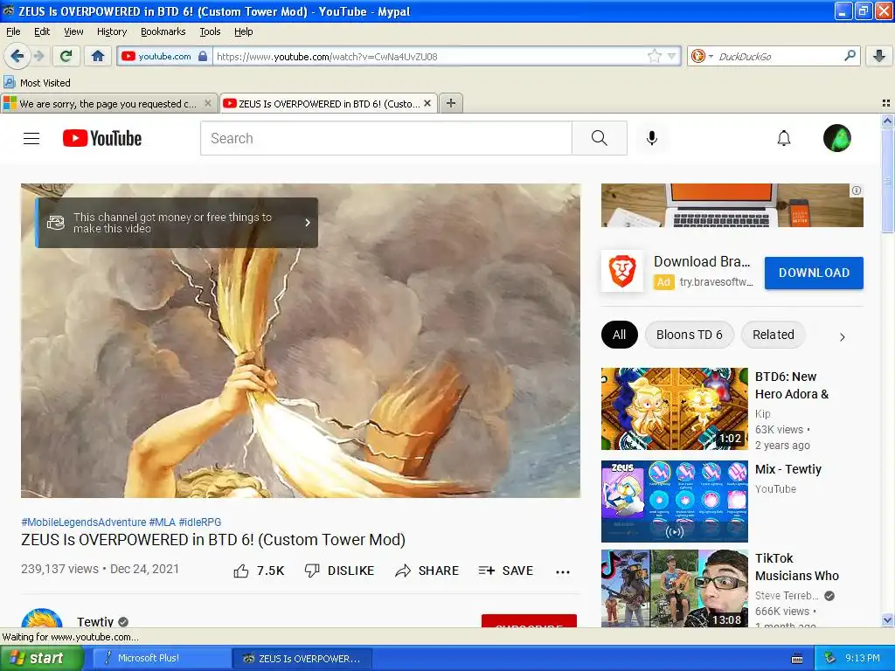This screenshot has height=671, width=895.
Task: Open the Windows start button
Action: [x=41, y=658]
